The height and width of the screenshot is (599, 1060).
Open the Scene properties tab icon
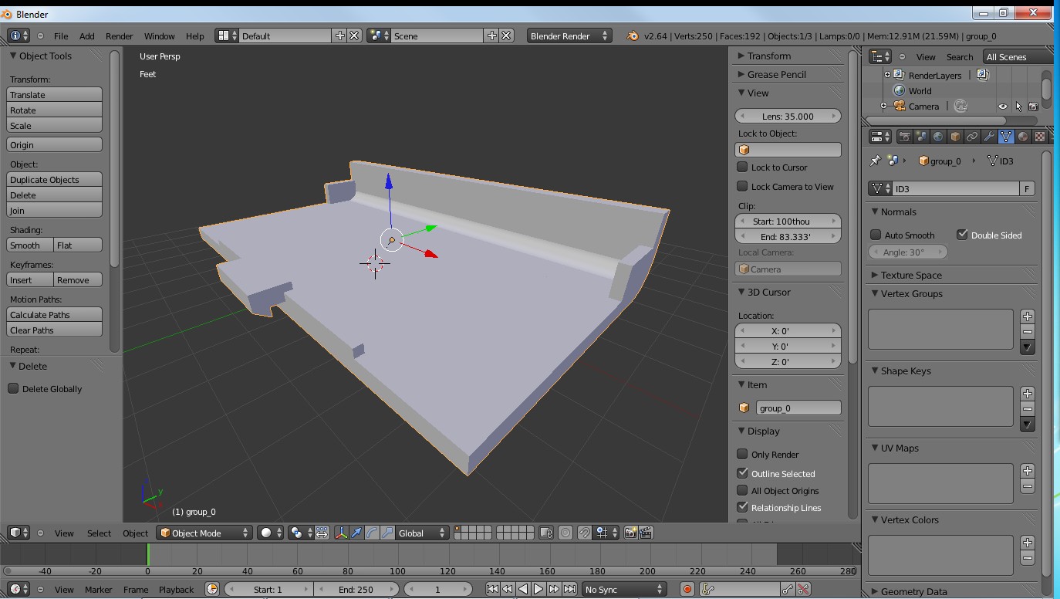pos(921,137)
